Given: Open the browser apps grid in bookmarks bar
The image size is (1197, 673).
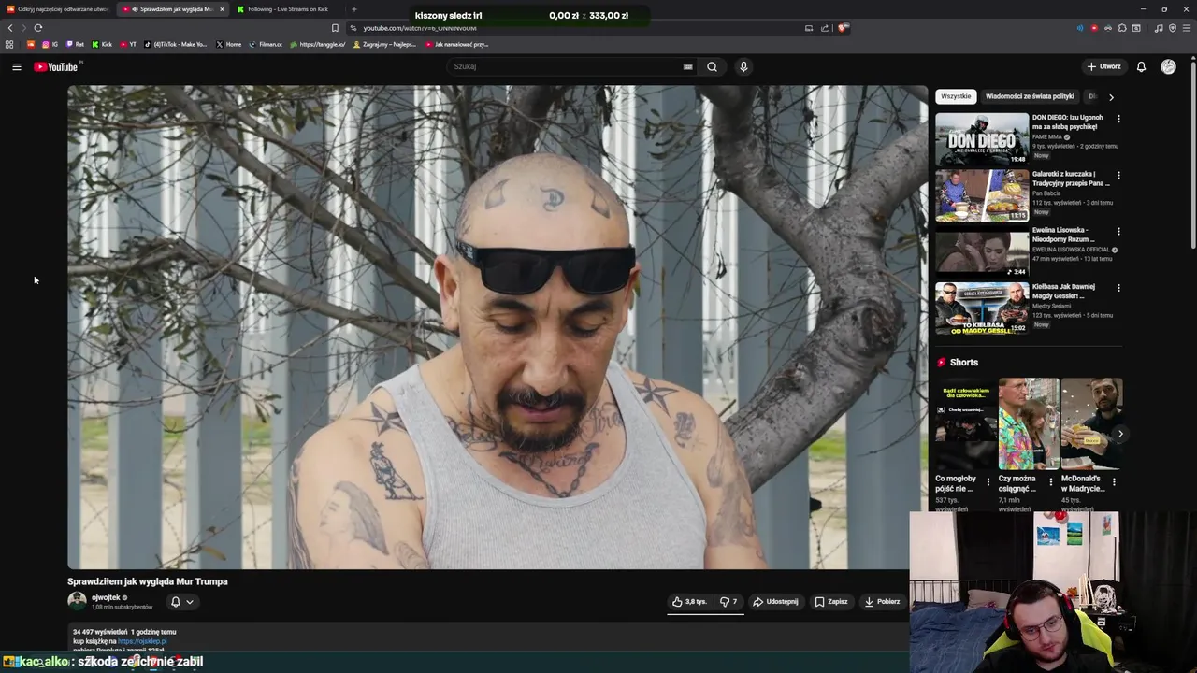Looking at the screenshot, I should [9, 44].
